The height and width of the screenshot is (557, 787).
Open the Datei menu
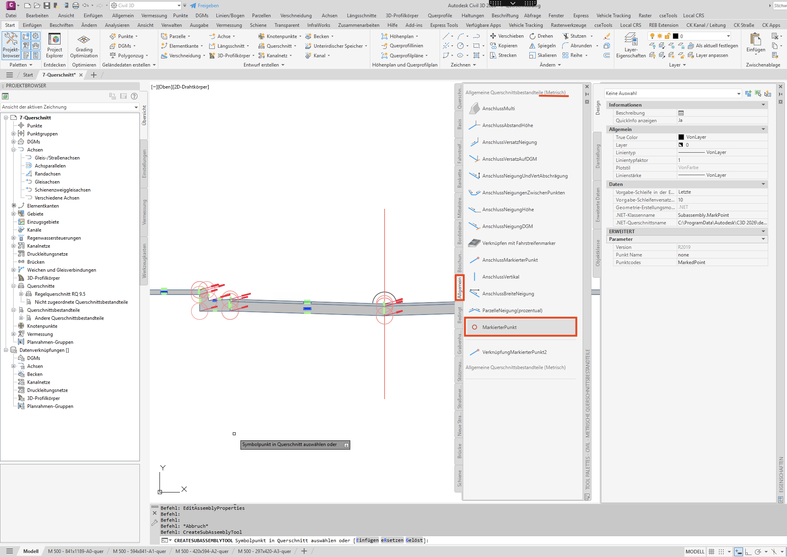pos(11,16)
